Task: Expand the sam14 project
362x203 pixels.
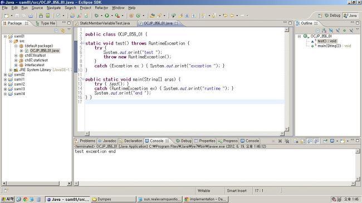Action: [5, 94]
